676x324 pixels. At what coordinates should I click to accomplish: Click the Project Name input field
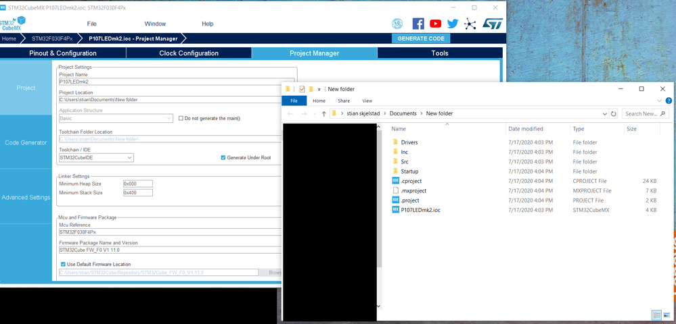click(177, 81)
